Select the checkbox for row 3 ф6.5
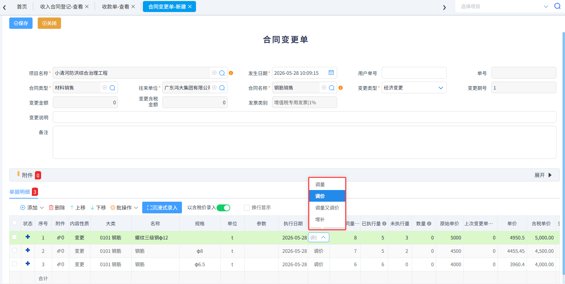The height and width of the screenshot is (284, 565). pos(14,264)
